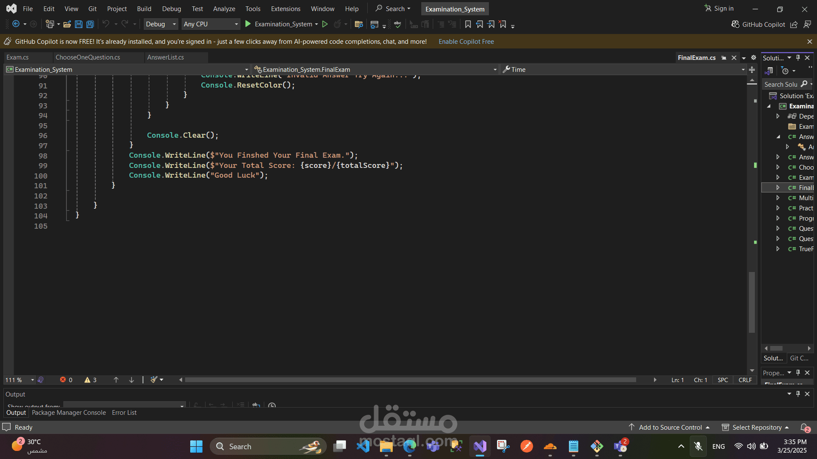Open the Time member dropdown
The height and width of the screenshot is (459, 817).
623,70
